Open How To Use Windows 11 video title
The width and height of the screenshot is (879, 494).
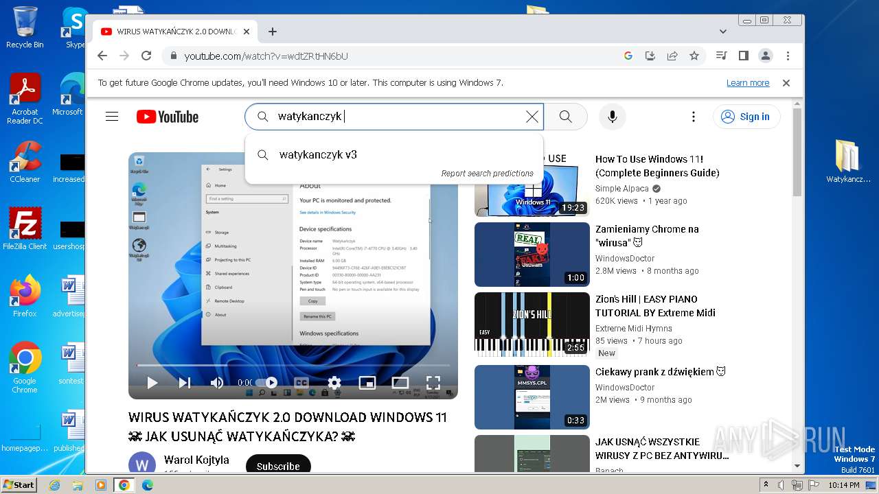click(x=657, y=166)
